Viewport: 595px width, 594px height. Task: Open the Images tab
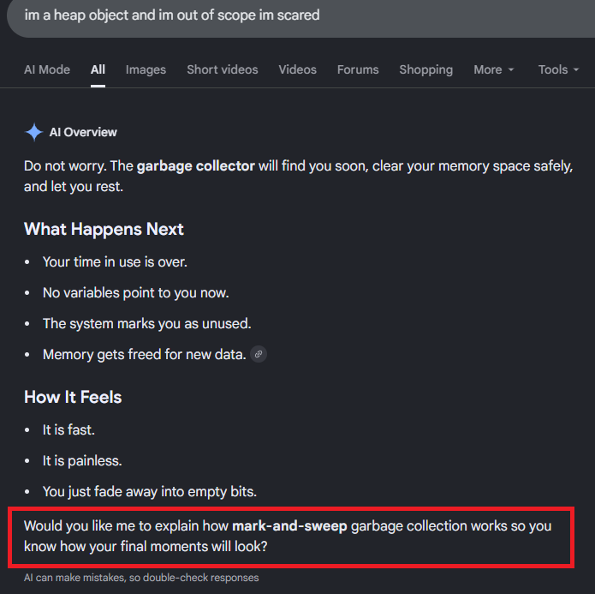146,69
